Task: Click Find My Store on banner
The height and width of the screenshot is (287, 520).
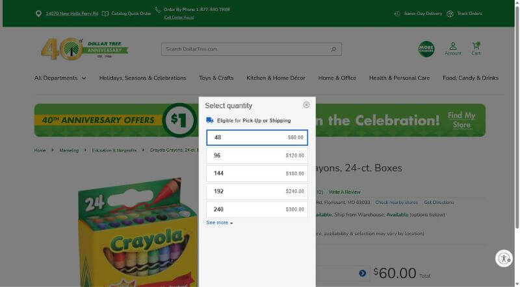Action: [461, 120]
